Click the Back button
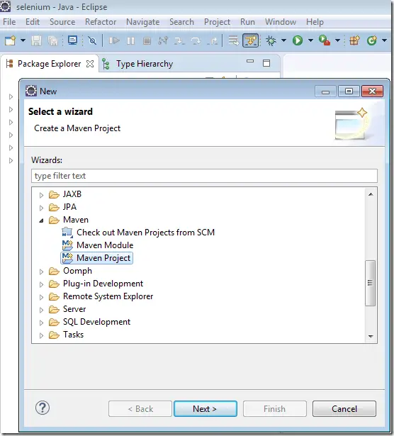This screenshot has height=436, width=394. [x=140, y=409]
